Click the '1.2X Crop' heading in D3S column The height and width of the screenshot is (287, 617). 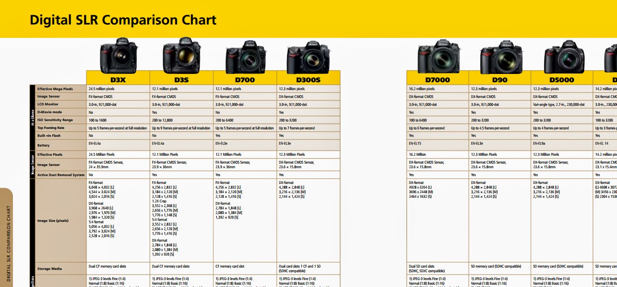tap(159, 201)
